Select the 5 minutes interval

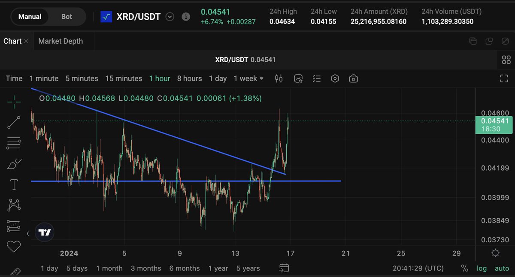click(82, 78)
